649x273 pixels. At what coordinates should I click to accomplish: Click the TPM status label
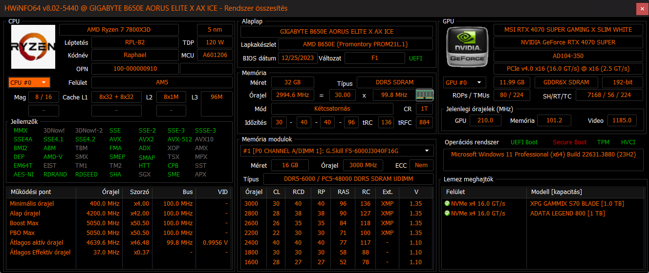click(x=603, y=142)
